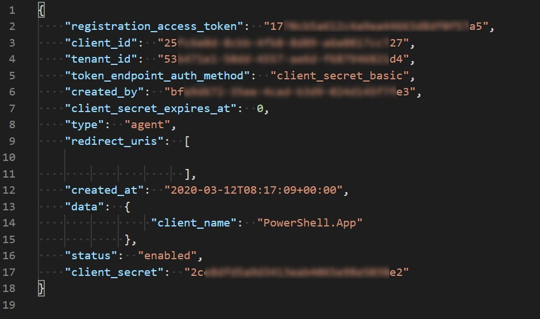Click line number 1 in the gutter
This screenshot has width=540, height=319.
click(x=12, y=10)
